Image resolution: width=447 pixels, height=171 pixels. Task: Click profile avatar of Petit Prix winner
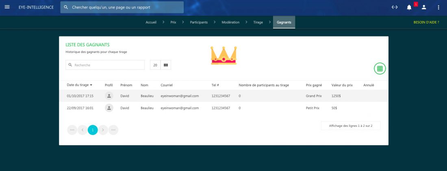pyautogui.click(x=109, y=108)
